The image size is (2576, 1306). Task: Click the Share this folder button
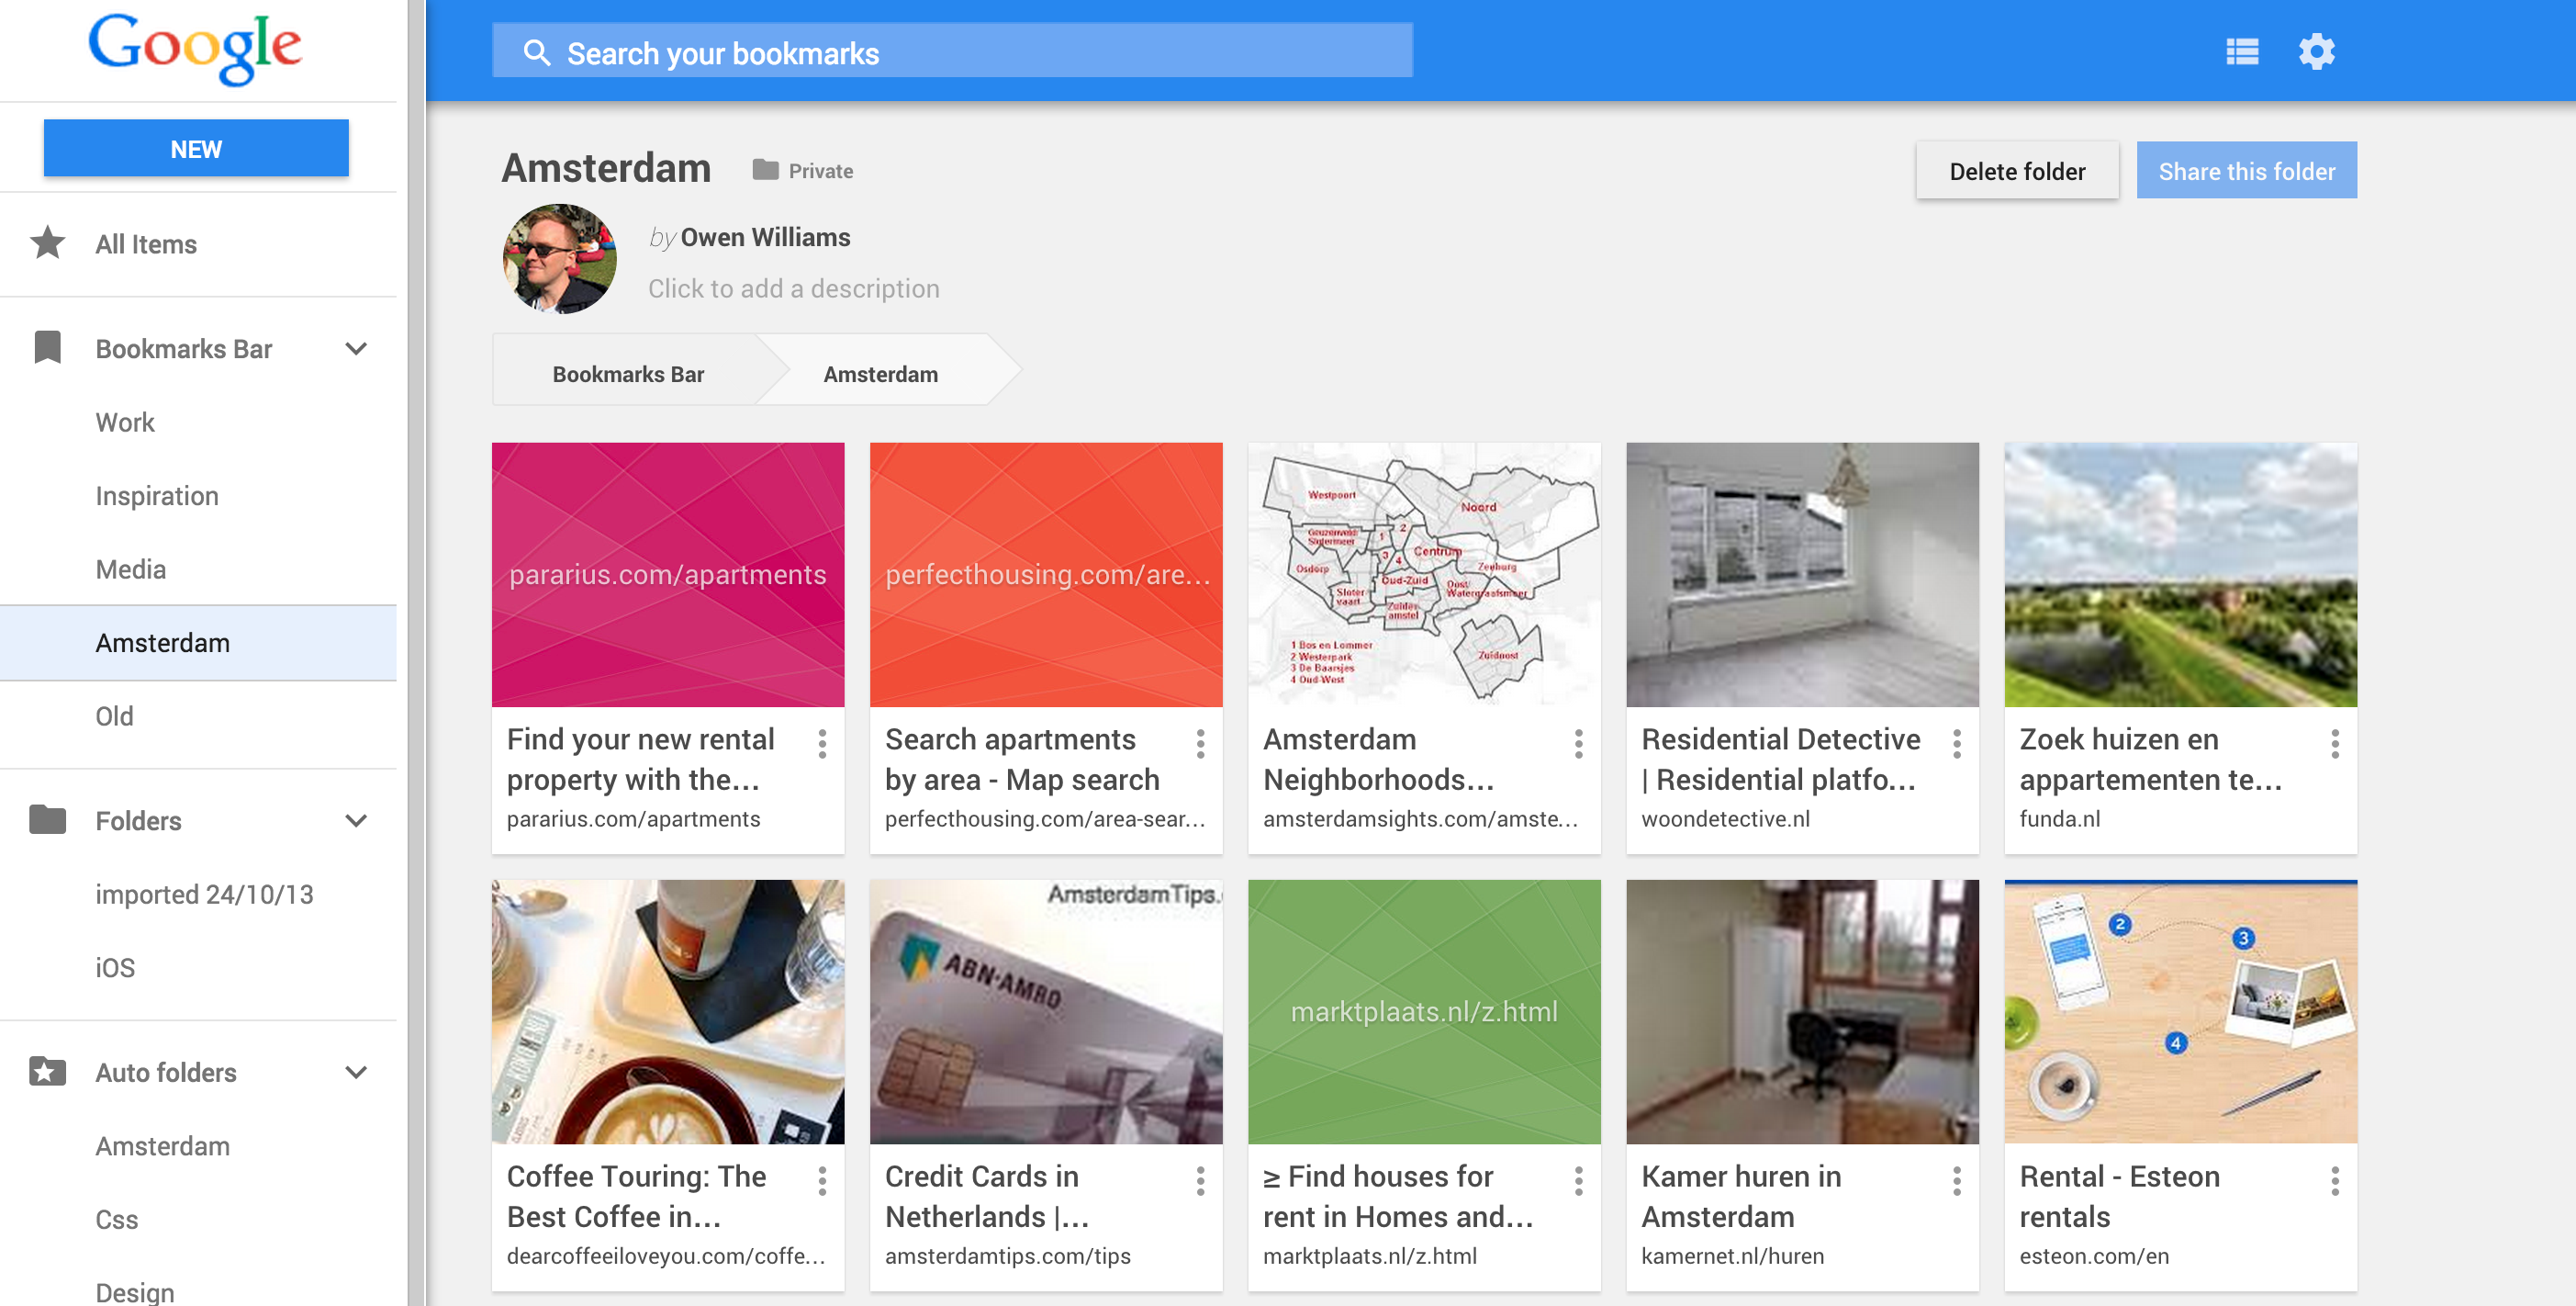[x=2246, y=170]
